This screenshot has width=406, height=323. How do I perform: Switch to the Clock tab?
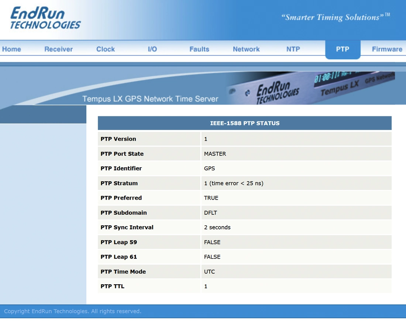click(x=106, y=49)
